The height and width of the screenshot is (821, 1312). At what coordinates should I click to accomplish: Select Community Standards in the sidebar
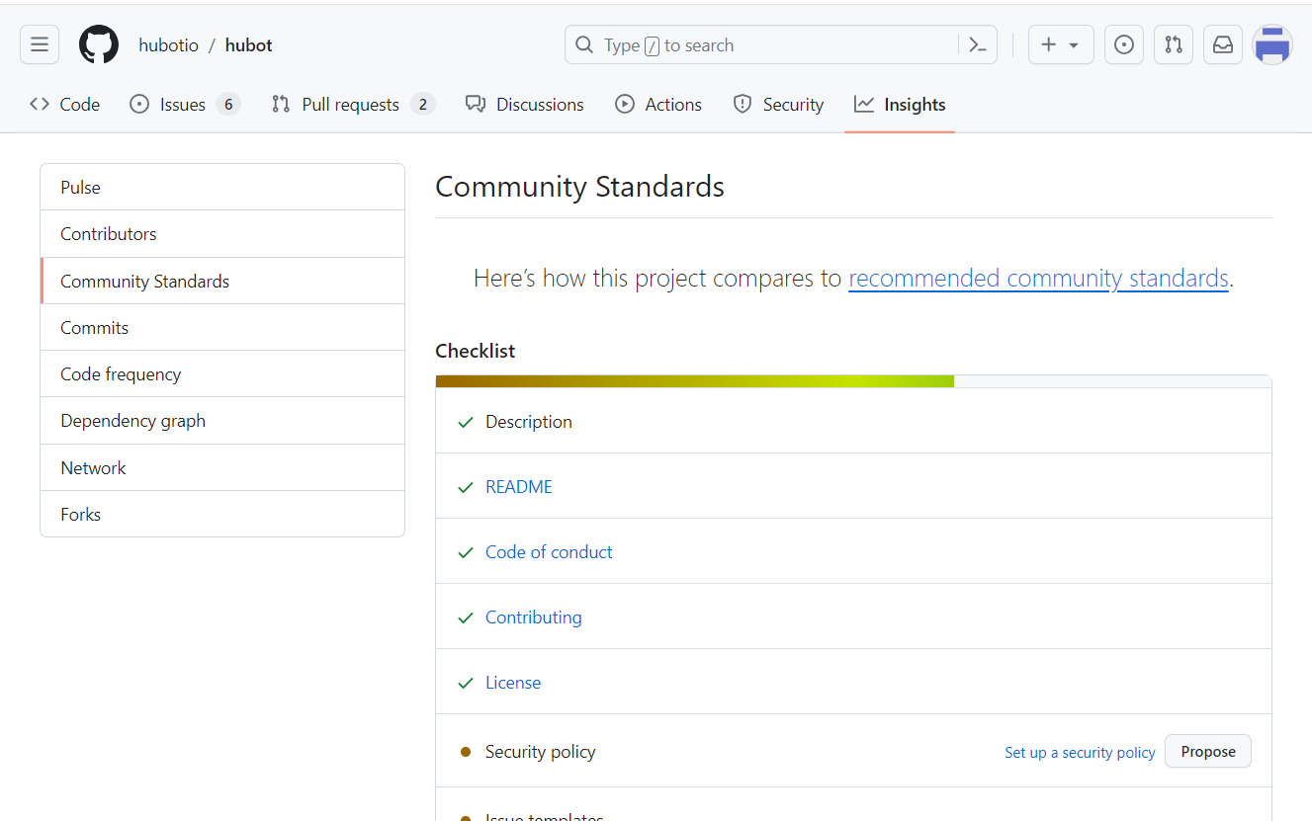click(222, 282)
